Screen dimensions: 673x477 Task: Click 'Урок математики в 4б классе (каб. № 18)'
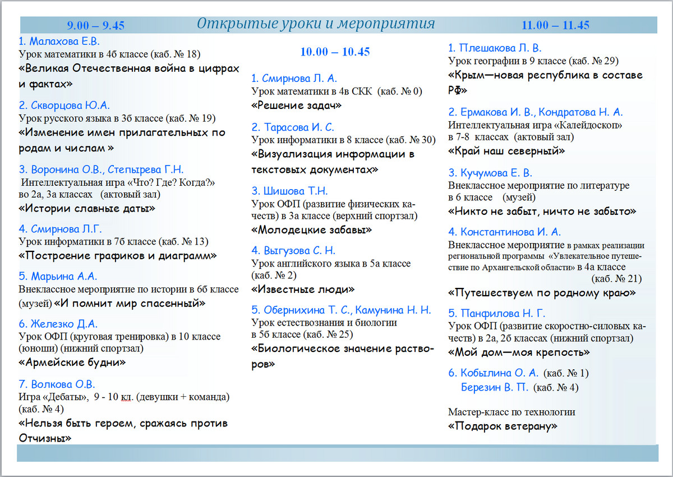(109, 54)
